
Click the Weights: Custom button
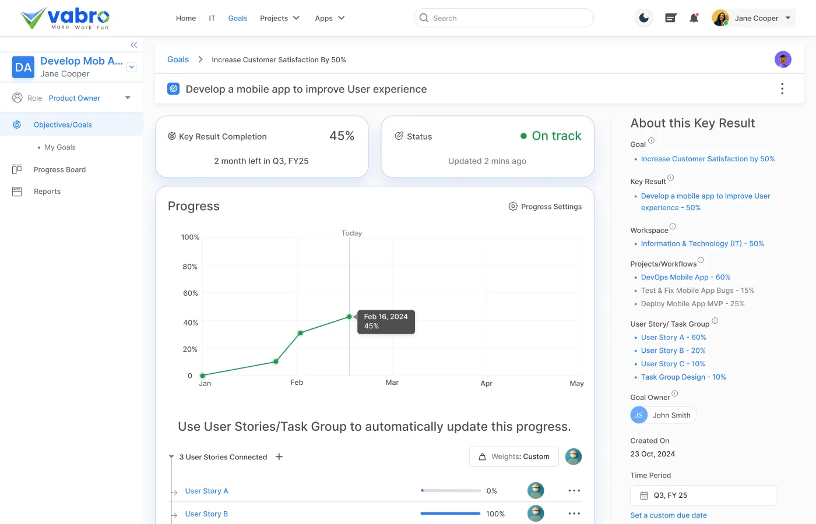click(x=513, y=457)
